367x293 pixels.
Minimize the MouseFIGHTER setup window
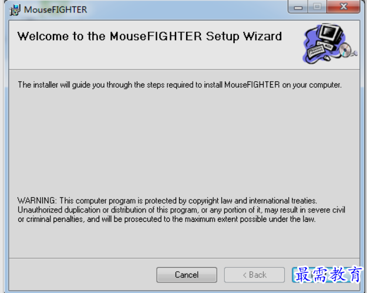(x=298, y=7)
